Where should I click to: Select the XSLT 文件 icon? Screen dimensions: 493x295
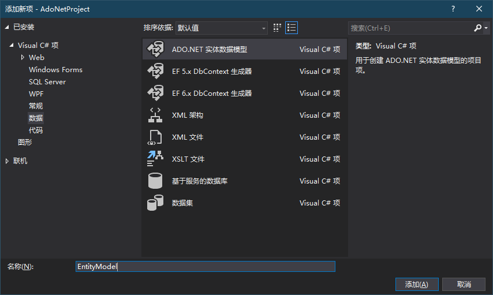pos(155,159)
